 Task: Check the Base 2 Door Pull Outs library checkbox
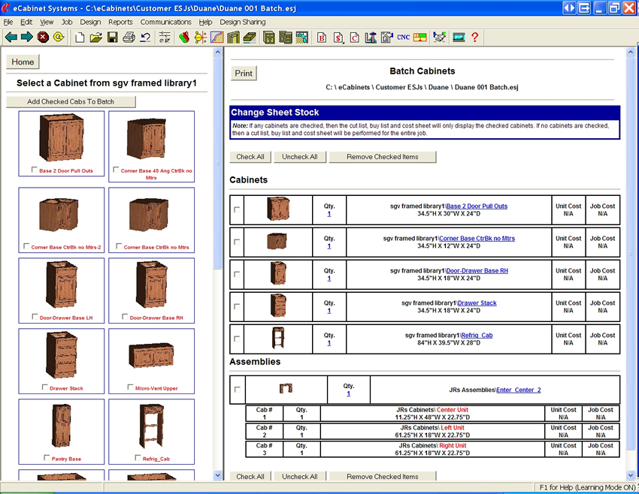click(x=35, y=170)
